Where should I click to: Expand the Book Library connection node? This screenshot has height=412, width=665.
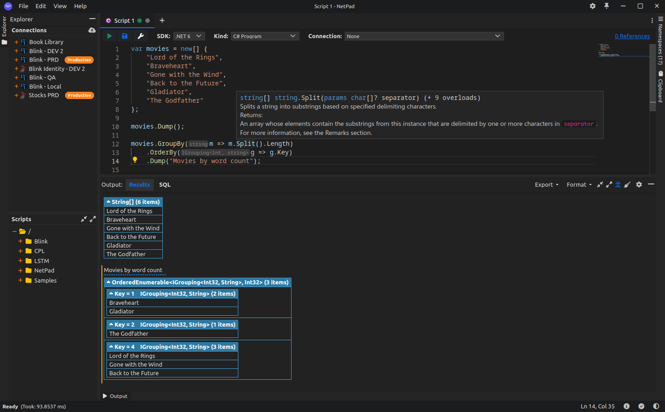pyautogui.click(x=16, y=42)
